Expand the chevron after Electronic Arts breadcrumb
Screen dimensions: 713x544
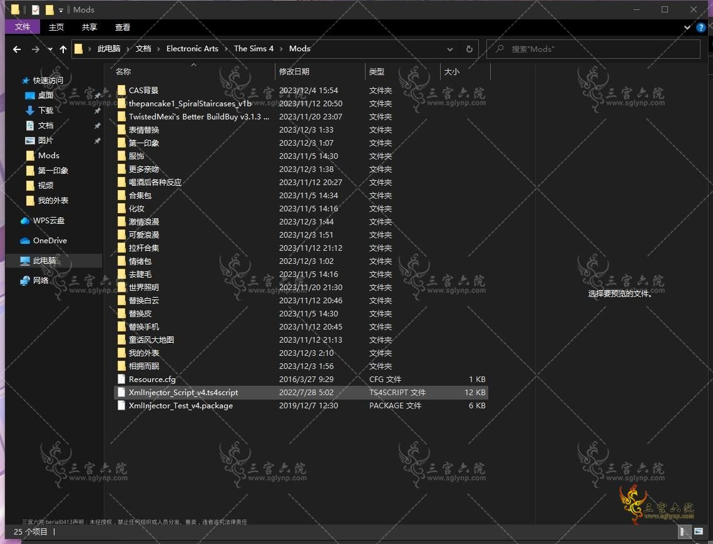coord(226,49)
